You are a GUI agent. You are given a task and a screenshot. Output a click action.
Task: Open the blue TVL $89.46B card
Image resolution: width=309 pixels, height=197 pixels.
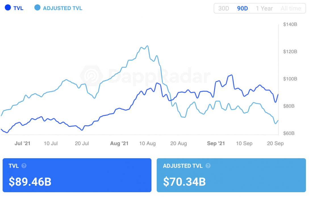pyautogui.click(x=77, y=175)
